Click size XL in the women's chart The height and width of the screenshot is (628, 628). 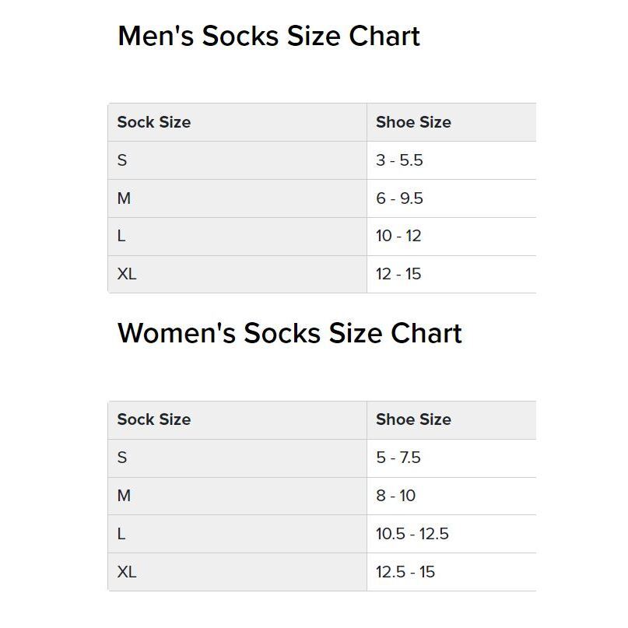(x=127, y=572)
